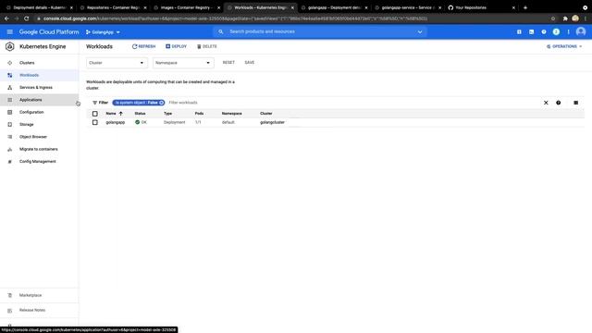Switch to the golangapp-service browser tab
This screenshot has width=592, height=333.
pos(408,7)
